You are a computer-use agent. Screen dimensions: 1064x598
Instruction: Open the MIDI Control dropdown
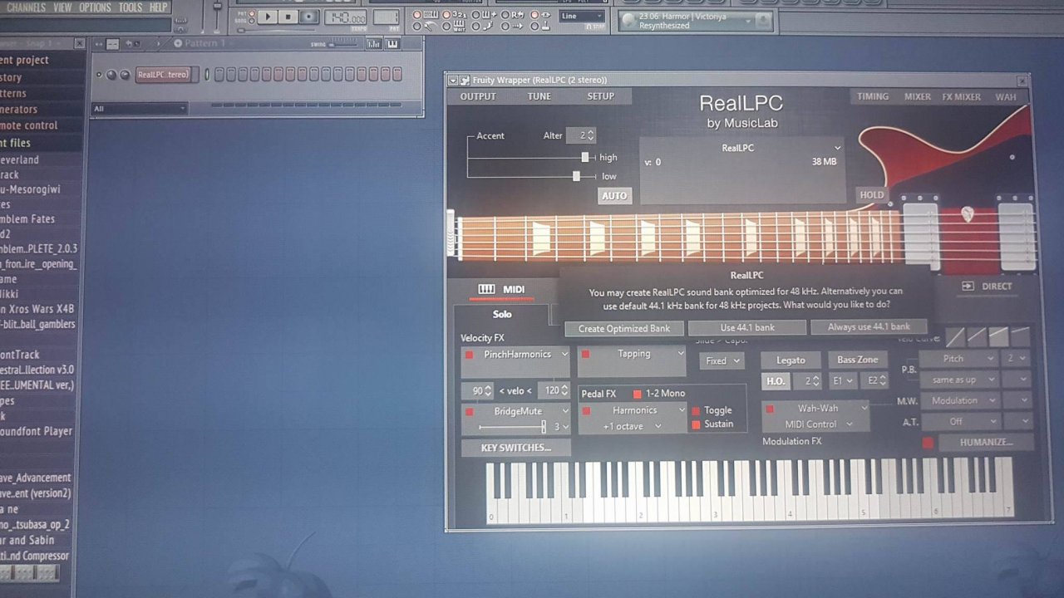pos(818,424)
